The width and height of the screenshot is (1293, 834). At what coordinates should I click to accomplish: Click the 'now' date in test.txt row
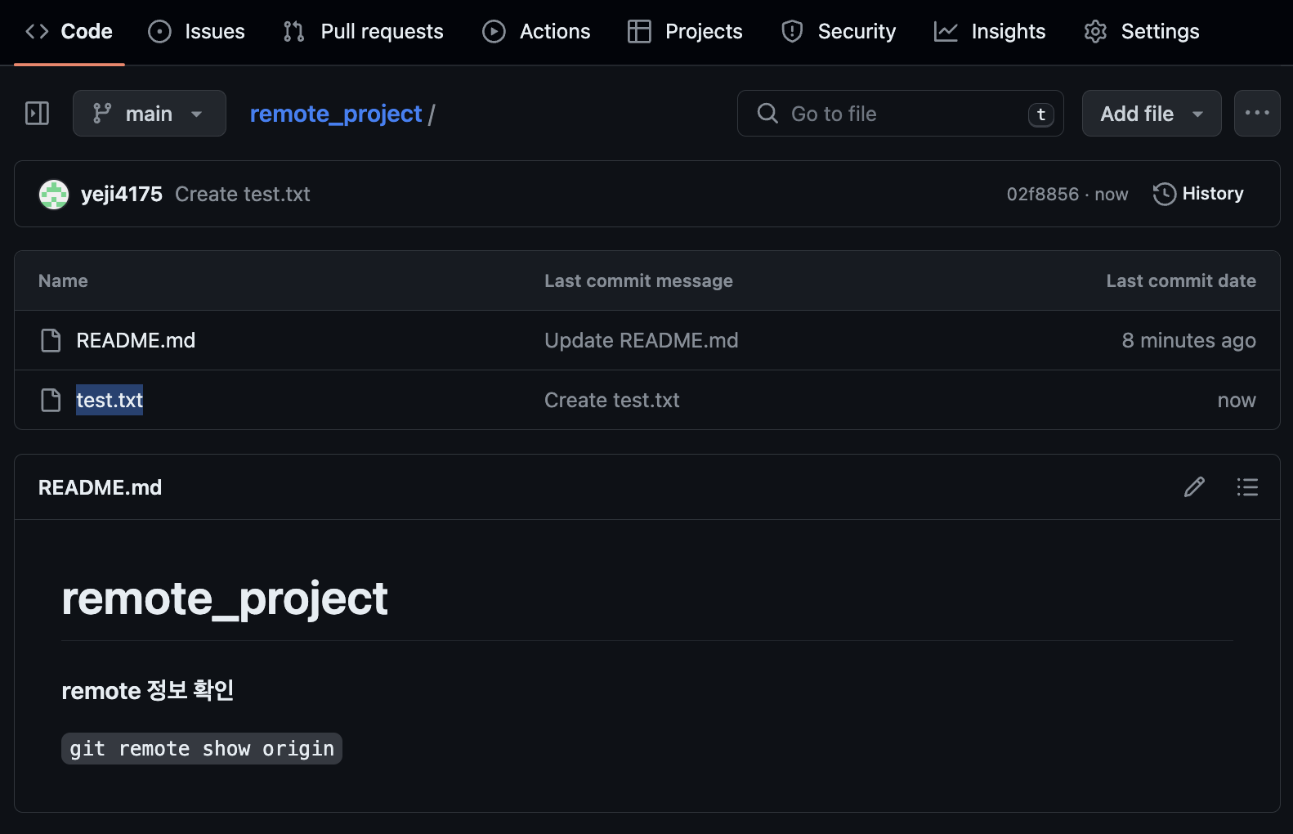tap(1237, 400)
